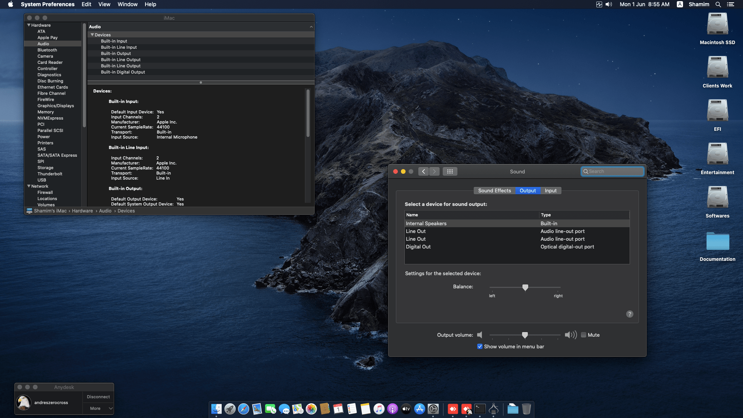Image resolution: width=743 pixels, height=418 pixels.
Task: Open Spotlight search in the menu bar
Action: [x=718, y=4]
